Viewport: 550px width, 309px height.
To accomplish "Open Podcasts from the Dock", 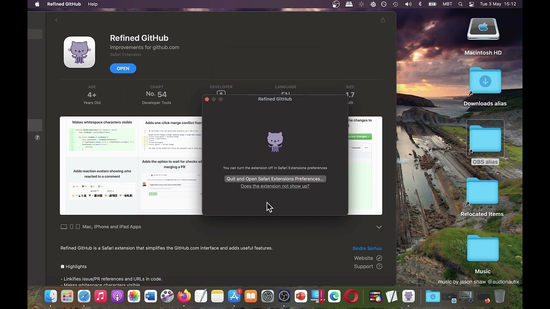I will pos(117,296).
